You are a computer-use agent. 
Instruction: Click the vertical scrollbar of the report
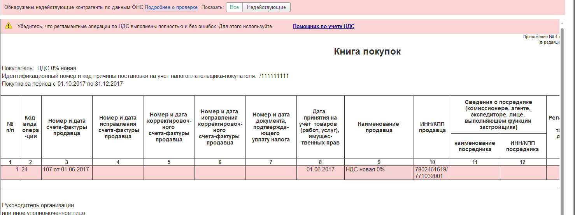562,117
